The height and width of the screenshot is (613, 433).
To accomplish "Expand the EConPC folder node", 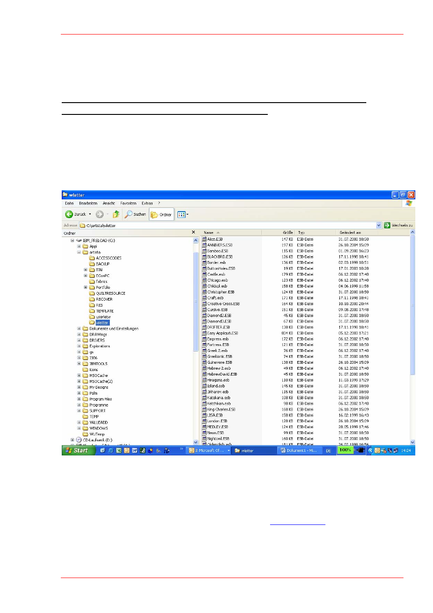I will click(85, 276).
